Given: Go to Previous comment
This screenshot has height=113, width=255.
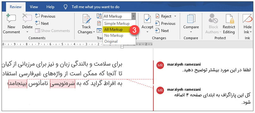Looking at the screenshot, I should 45,16.
